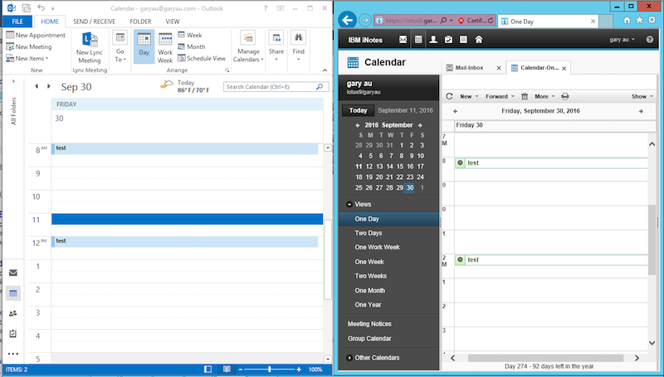
Task: Open Outlook Calendar navigation icon
Action: point(13,292)
